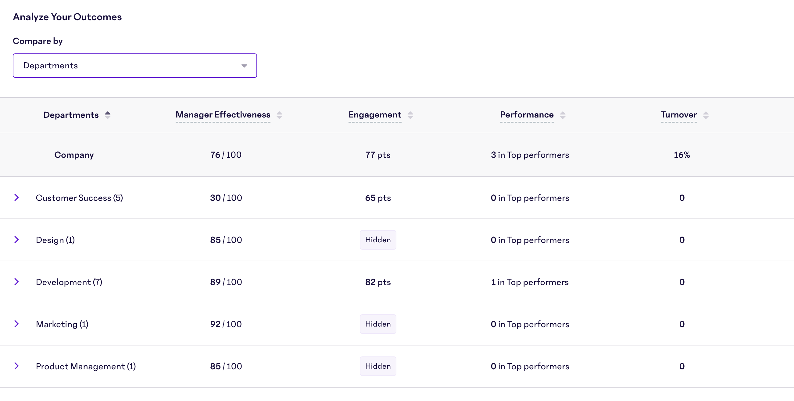The height and width of the screenshot is (401, 794).
Task: Click Company score 76 / 100
Action: (x=226, y=155)
